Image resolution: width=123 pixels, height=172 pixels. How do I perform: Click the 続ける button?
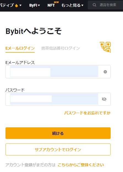click(x=58, y=133)
